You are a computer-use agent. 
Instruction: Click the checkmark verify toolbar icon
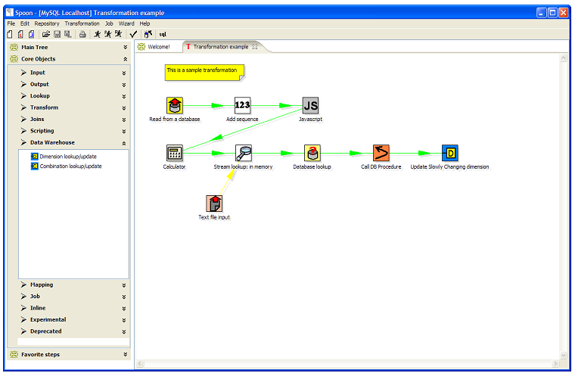[x=133, y=34]
